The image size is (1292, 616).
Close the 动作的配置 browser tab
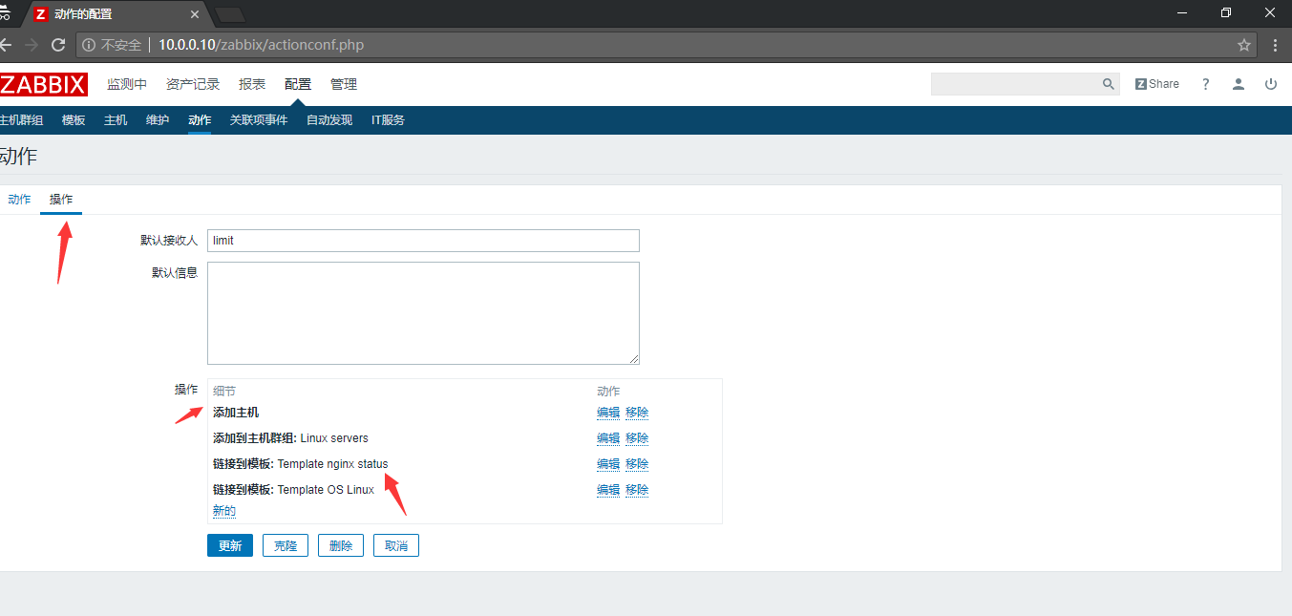click(195, 14)
